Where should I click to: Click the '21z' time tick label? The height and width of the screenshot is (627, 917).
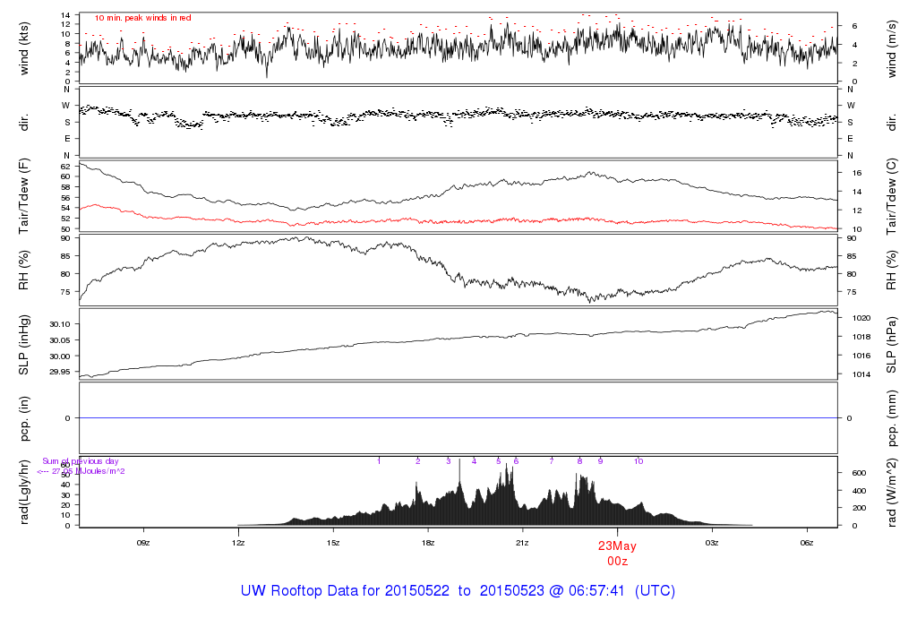pyautogui.click(x=522, y=543)
